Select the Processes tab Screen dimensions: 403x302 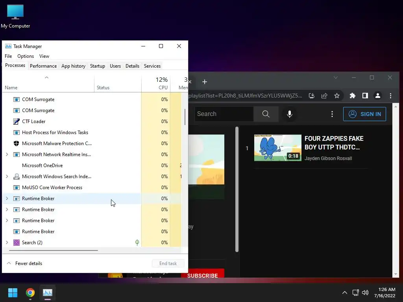pyautogui.click(x=15, y=66)
